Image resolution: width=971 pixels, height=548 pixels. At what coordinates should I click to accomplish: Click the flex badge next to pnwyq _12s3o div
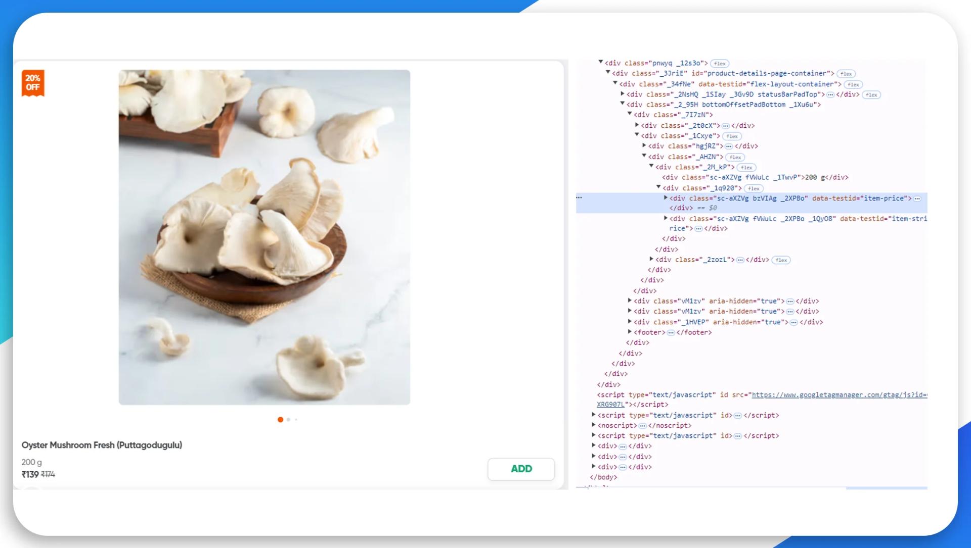pos(720,63)
